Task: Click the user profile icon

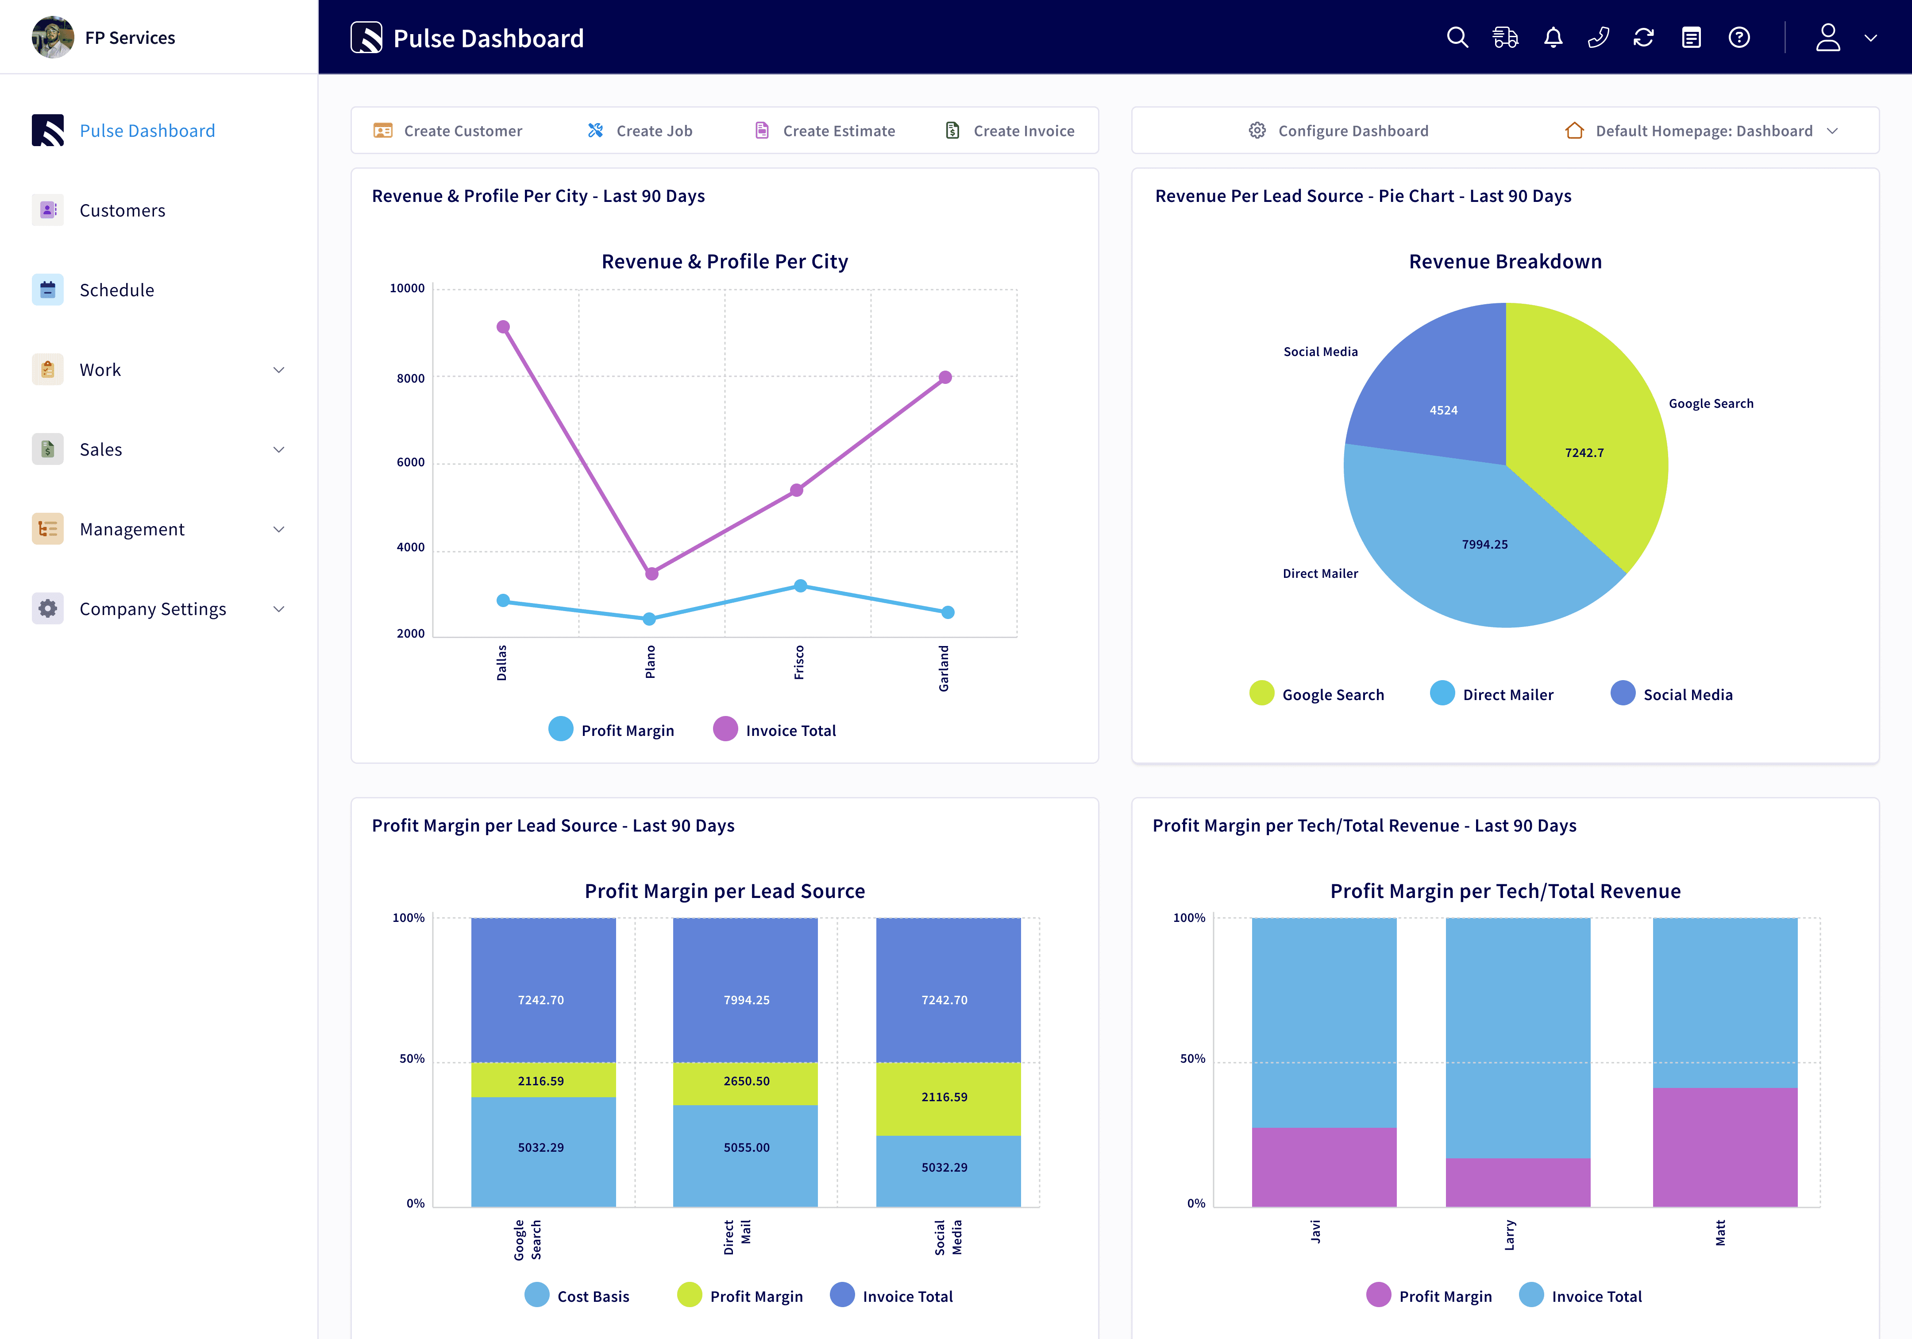Action: click(x=1828, y=38)
